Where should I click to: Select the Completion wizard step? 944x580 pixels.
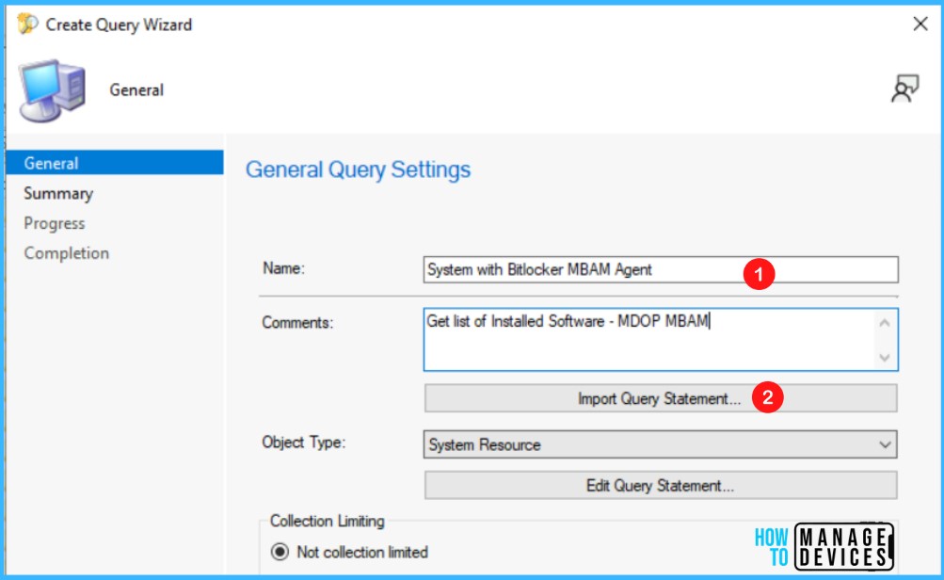[x=66, y=253]
